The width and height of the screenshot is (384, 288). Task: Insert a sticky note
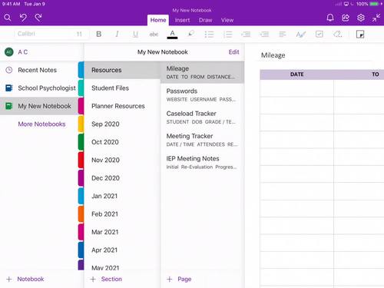click(x=360, y=34)
